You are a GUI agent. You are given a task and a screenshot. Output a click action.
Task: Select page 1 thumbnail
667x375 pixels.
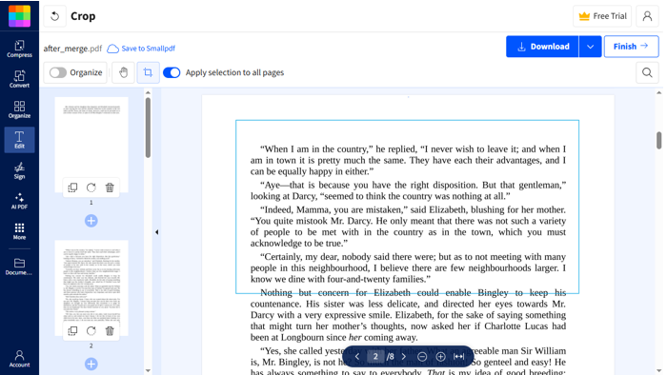click(x=91, y=145)
